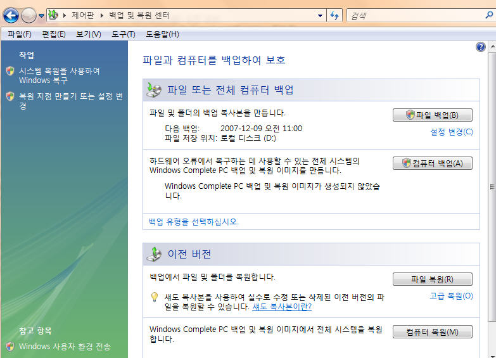Open 시스템 복원을 사용하여 Windows 복구 task
This screenshot has width=496, height=358.
pos(60,75)
